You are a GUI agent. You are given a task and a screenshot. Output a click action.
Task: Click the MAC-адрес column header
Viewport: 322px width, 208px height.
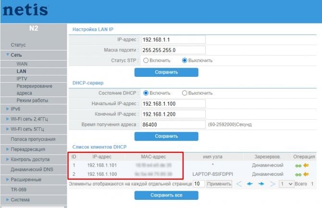click(153, 157)
